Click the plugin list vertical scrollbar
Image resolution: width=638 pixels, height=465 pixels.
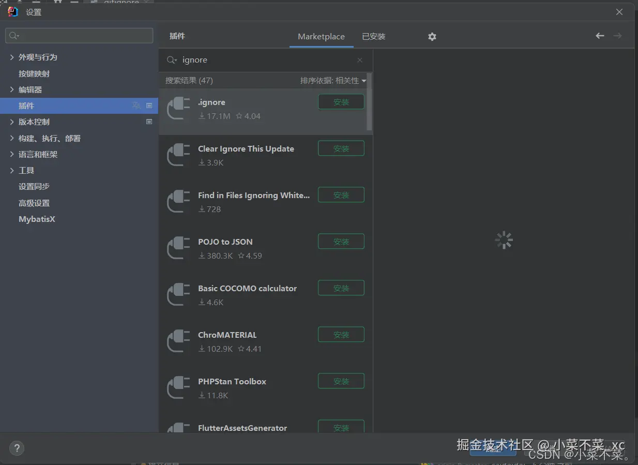coord(369,102)
